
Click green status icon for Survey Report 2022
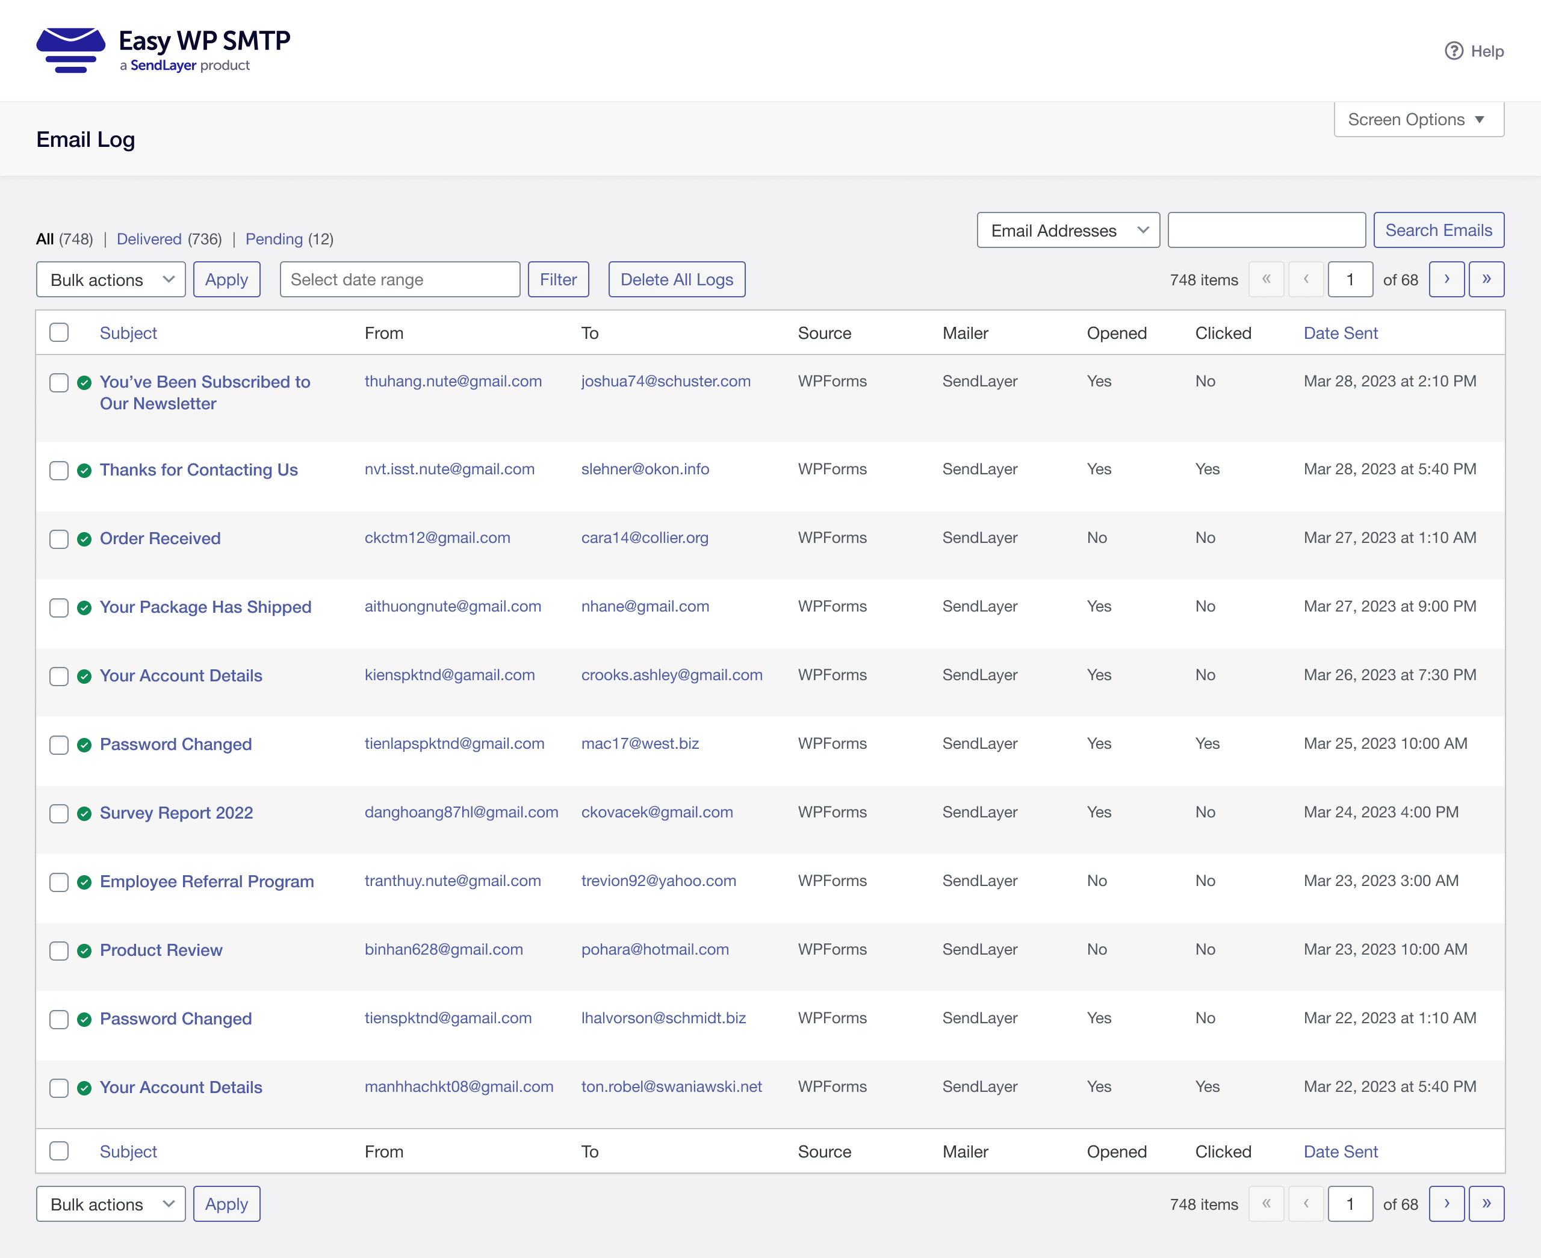pos(84,813)
